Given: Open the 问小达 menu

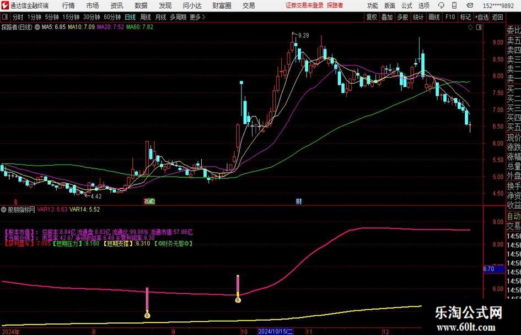Looking at the screenshot, I should [x=192, y=6].
